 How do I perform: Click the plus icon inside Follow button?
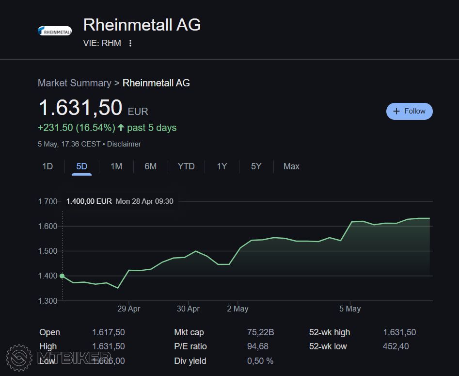tap(396, 111)
